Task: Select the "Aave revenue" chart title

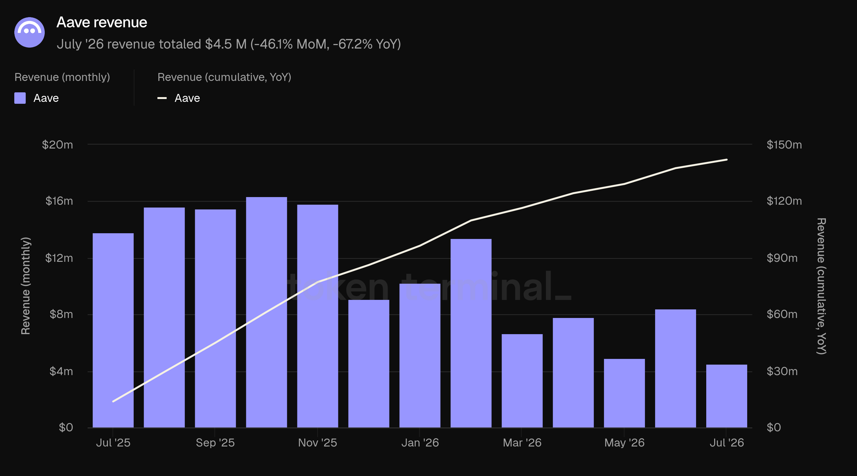Action: [x=102, y=22]
